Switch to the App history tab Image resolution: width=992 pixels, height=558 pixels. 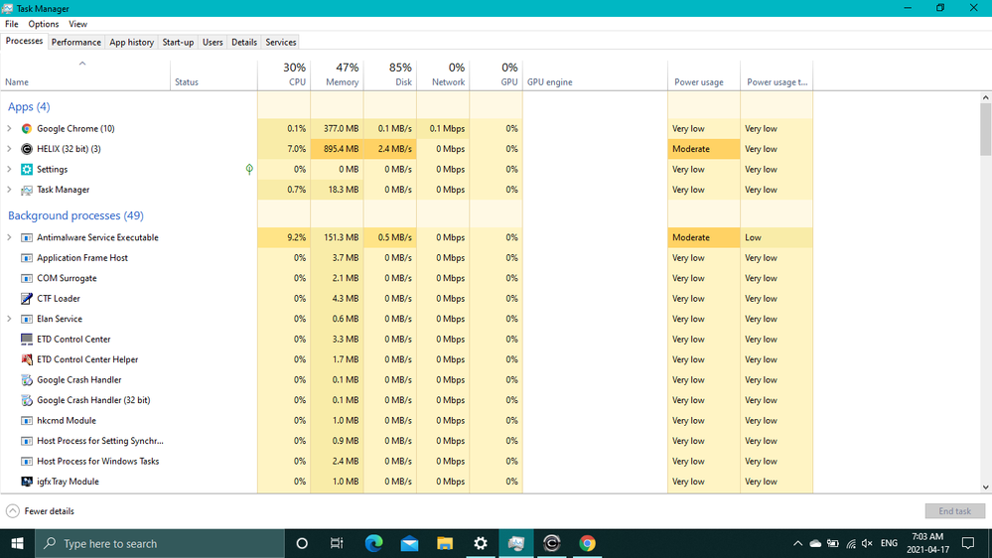coord(132,43)
